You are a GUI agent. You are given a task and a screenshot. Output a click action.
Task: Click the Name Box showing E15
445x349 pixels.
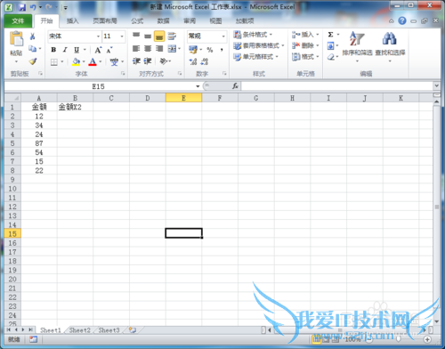(101, 86)
